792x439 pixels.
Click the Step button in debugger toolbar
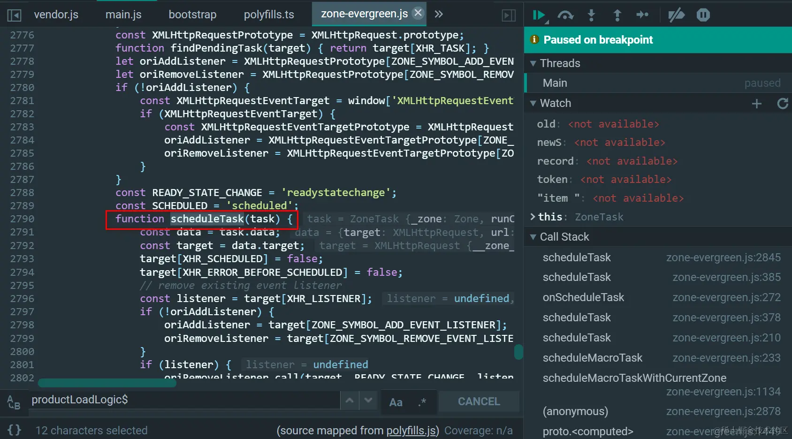642,15
